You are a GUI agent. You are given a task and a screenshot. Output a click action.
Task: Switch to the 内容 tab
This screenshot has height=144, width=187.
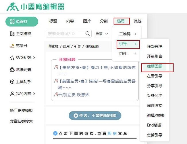pyautogui.click(x=70, y=21)
